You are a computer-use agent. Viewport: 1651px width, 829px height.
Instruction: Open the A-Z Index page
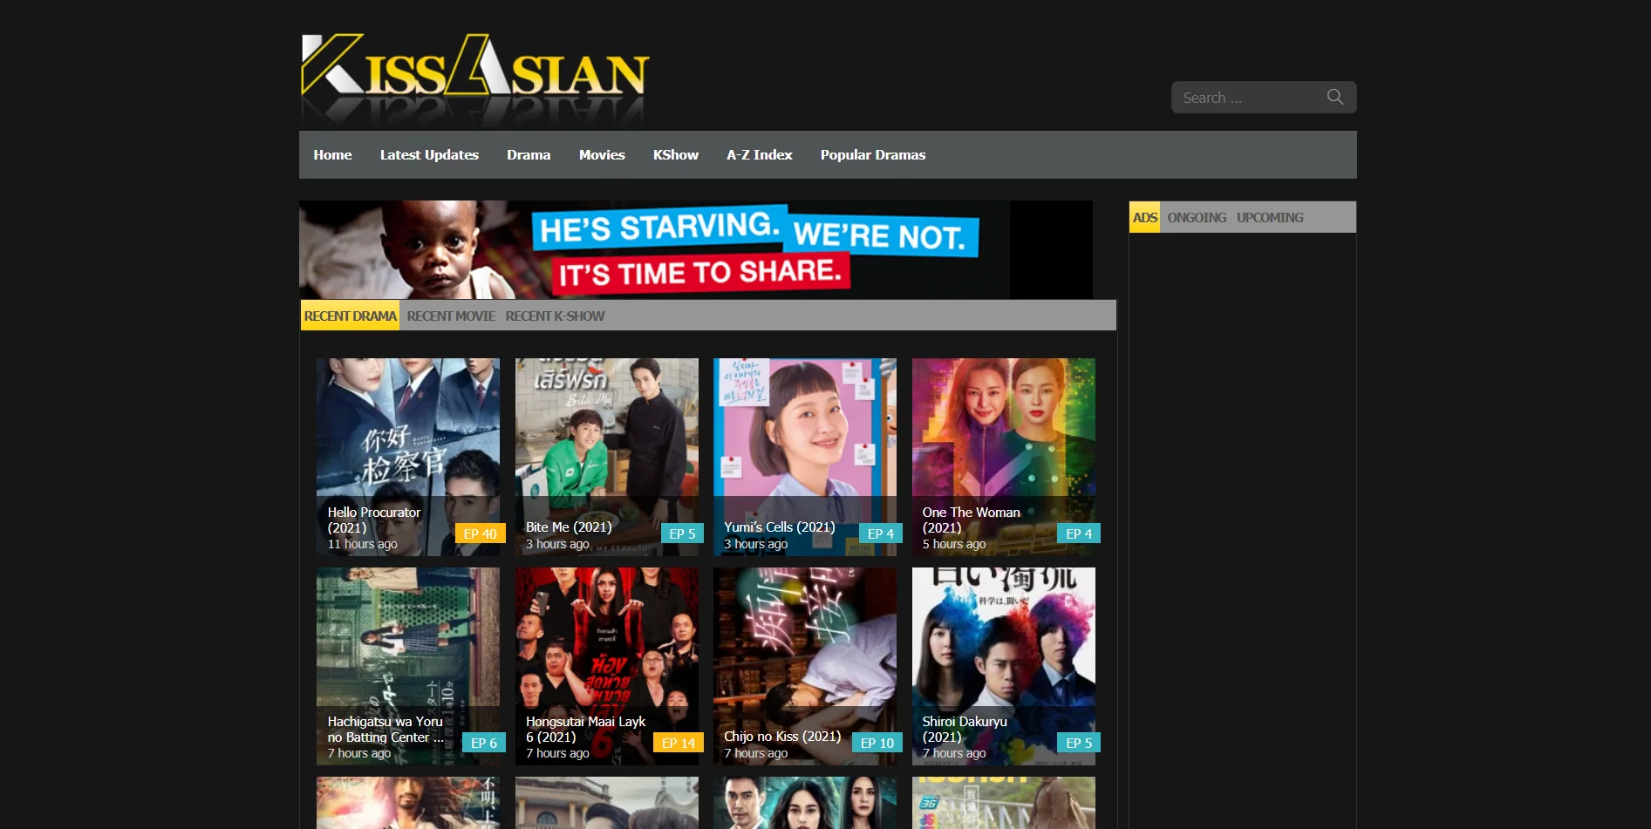pos(759,155)
